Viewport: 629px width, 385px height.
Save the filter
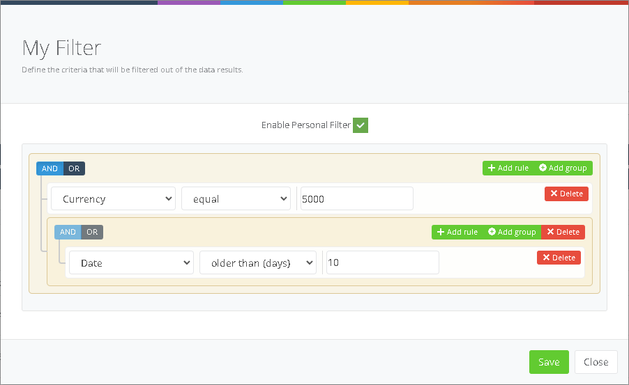click(549, 362)
